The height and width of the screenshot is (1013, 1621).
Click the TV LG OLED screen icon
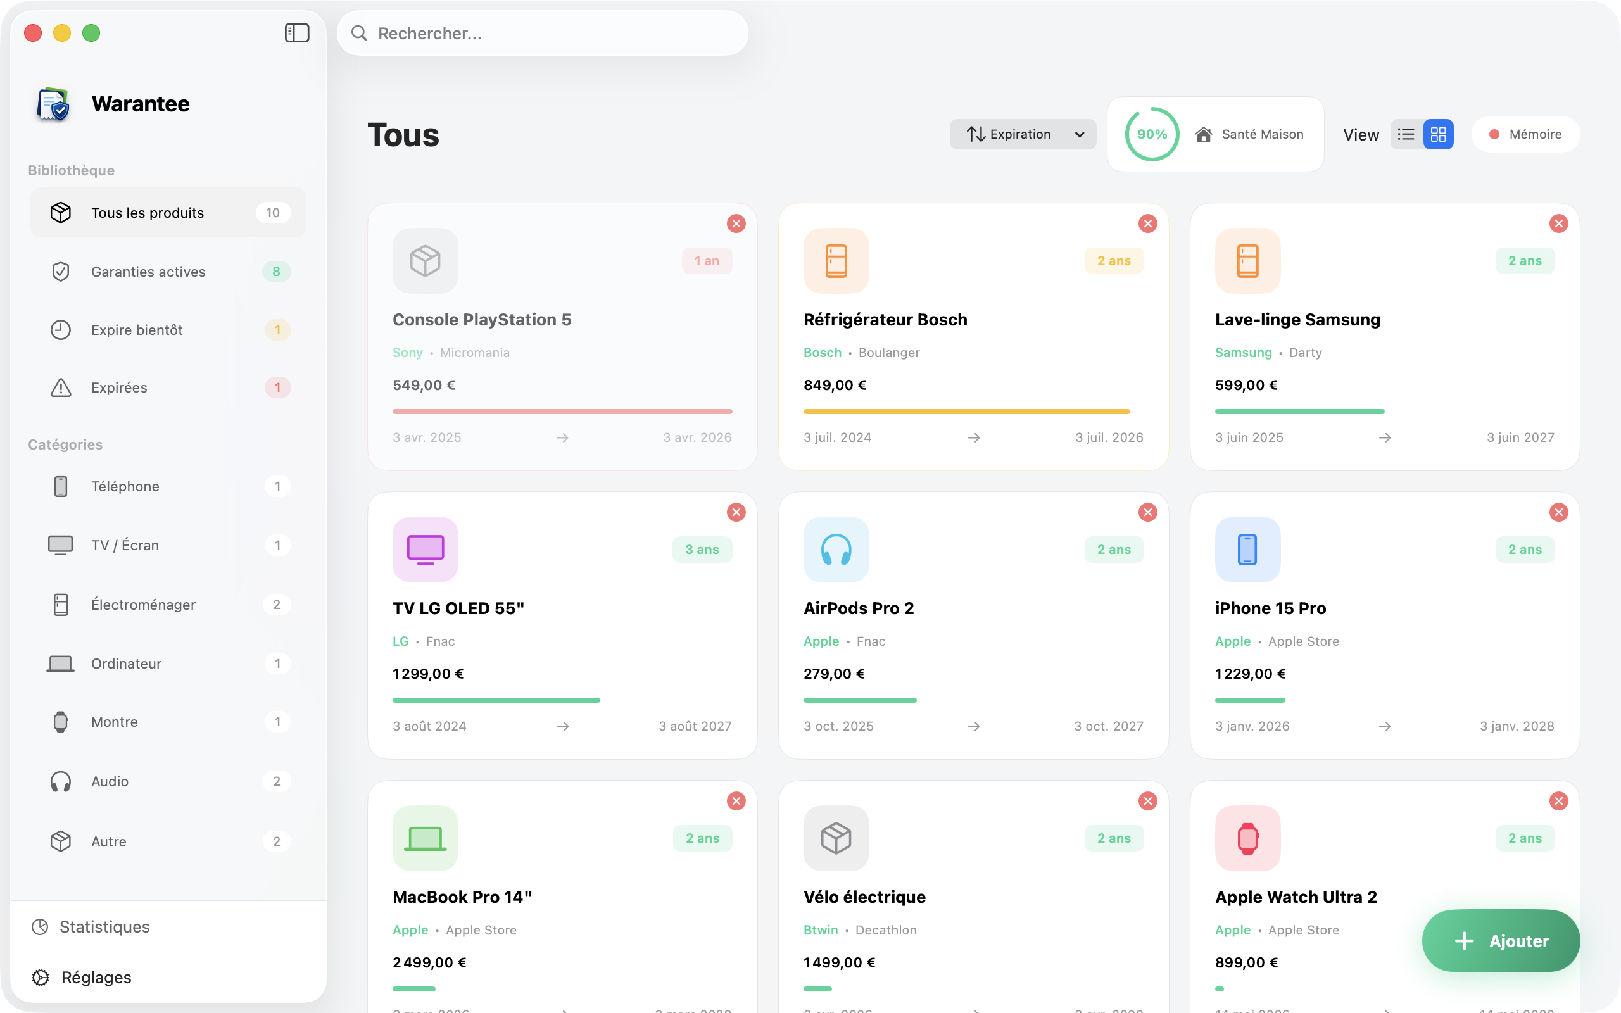(x=426, y=550)
